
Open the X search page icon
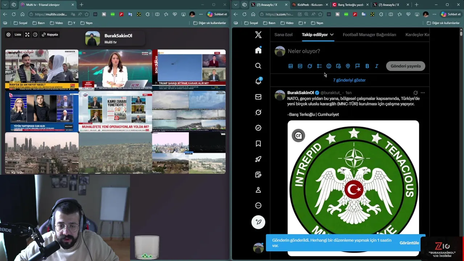tap(258, 66)
